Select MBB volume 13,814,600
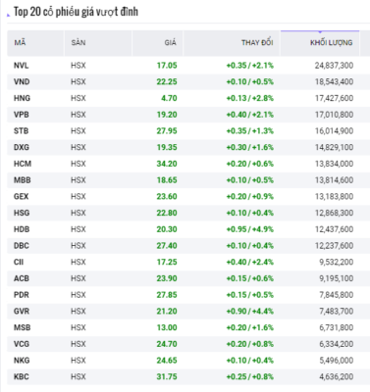 tap(334, 180)
